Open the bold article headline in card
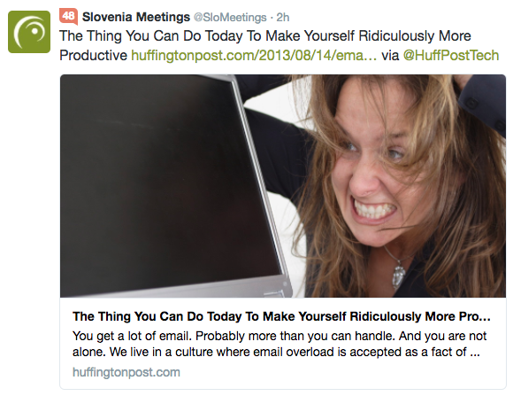Image resolution: width=513 pixels, height=396 pixels. (281, 316)
